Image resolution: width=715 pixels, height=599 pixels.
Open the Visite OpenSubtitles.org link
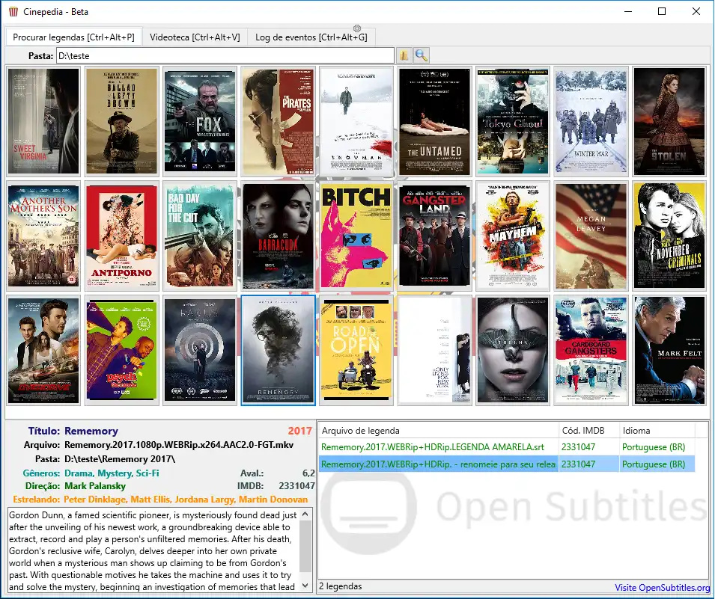coord(662,588)
